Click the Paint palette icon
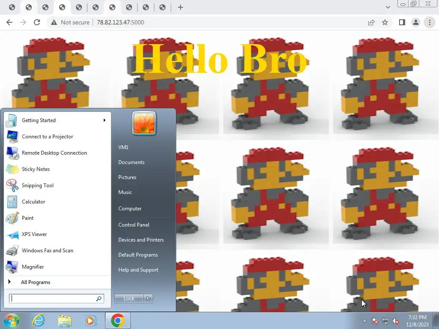Screen dimensions: 439x329 [x=12, y=218]
